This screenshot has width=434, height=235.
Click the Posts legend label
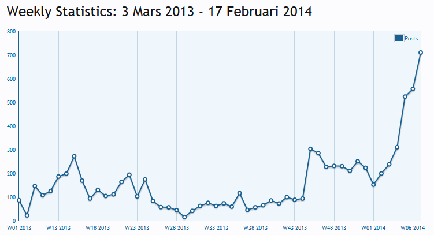click(x=411, y=38)
